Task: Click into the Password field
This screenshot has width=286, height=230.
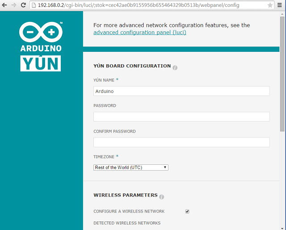Action: click(181, 117)
